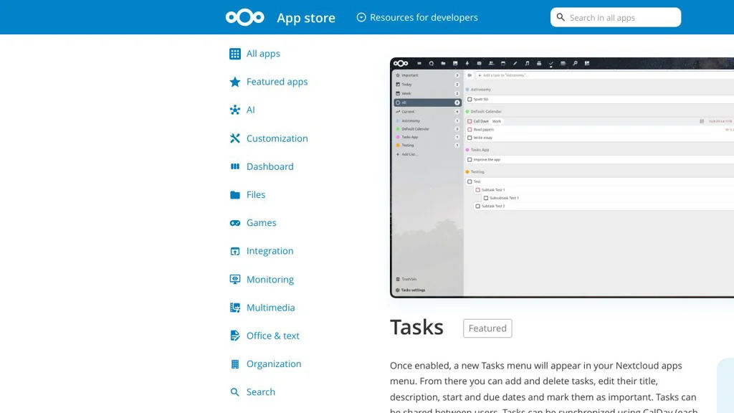Image resolution: width=734 pixels, height=413 pixels.
Task: Open the Multimedia category icon
Action: pos(235,308)
